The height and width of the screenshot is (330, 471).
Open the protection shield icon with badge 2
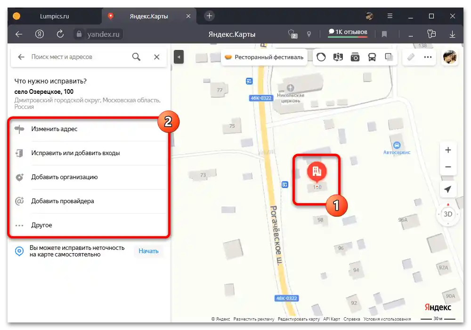coord(292,34)
